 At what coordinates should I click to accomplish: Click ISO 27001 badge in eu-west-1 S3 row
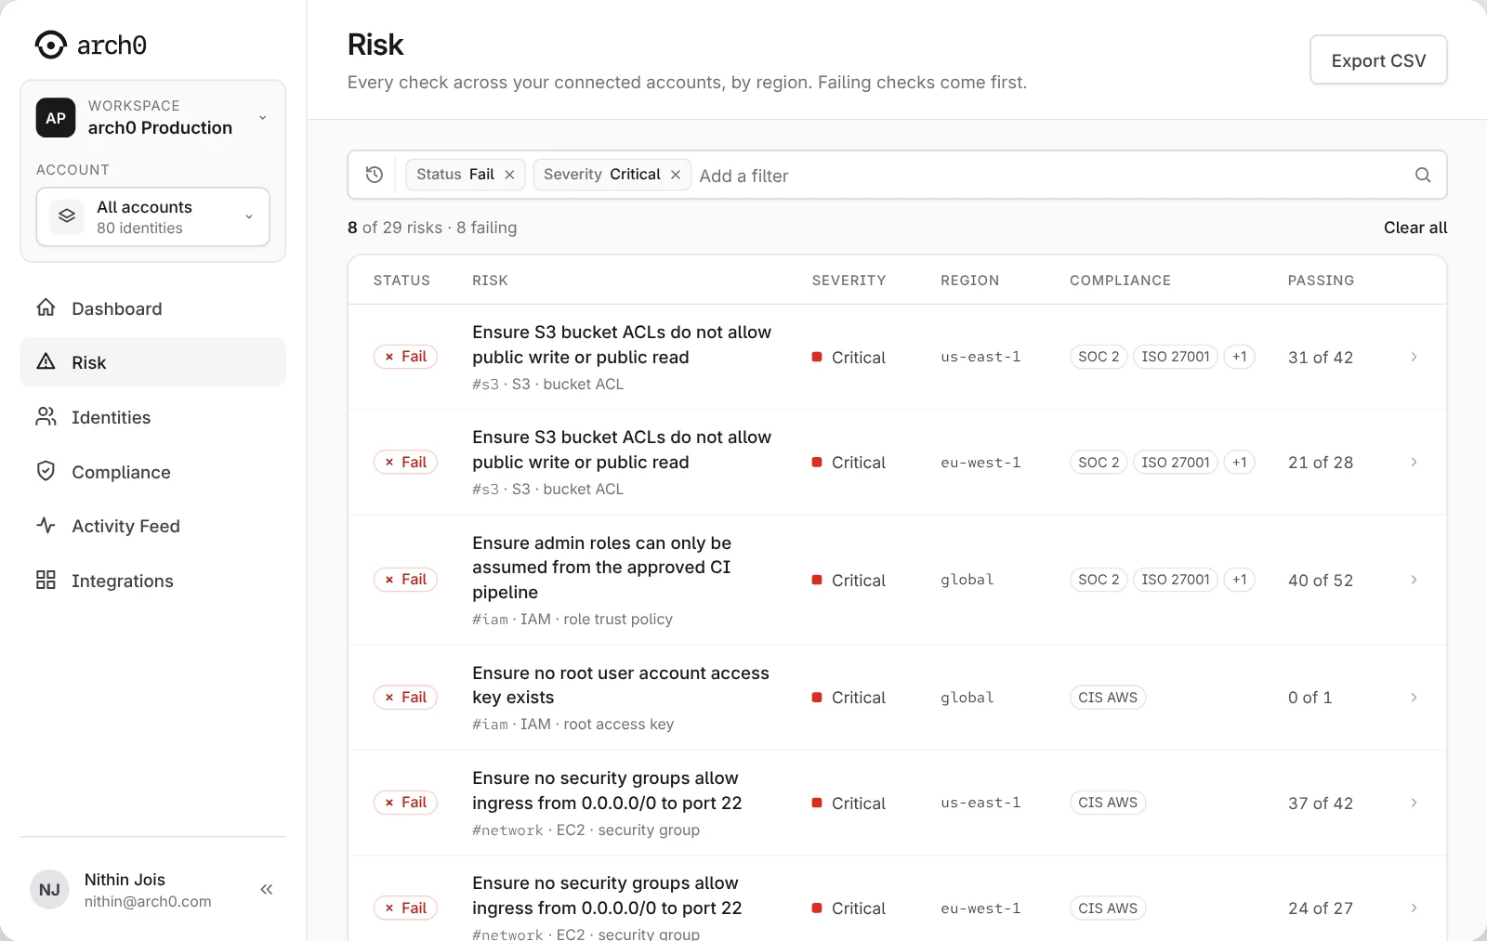(1176, 462)
